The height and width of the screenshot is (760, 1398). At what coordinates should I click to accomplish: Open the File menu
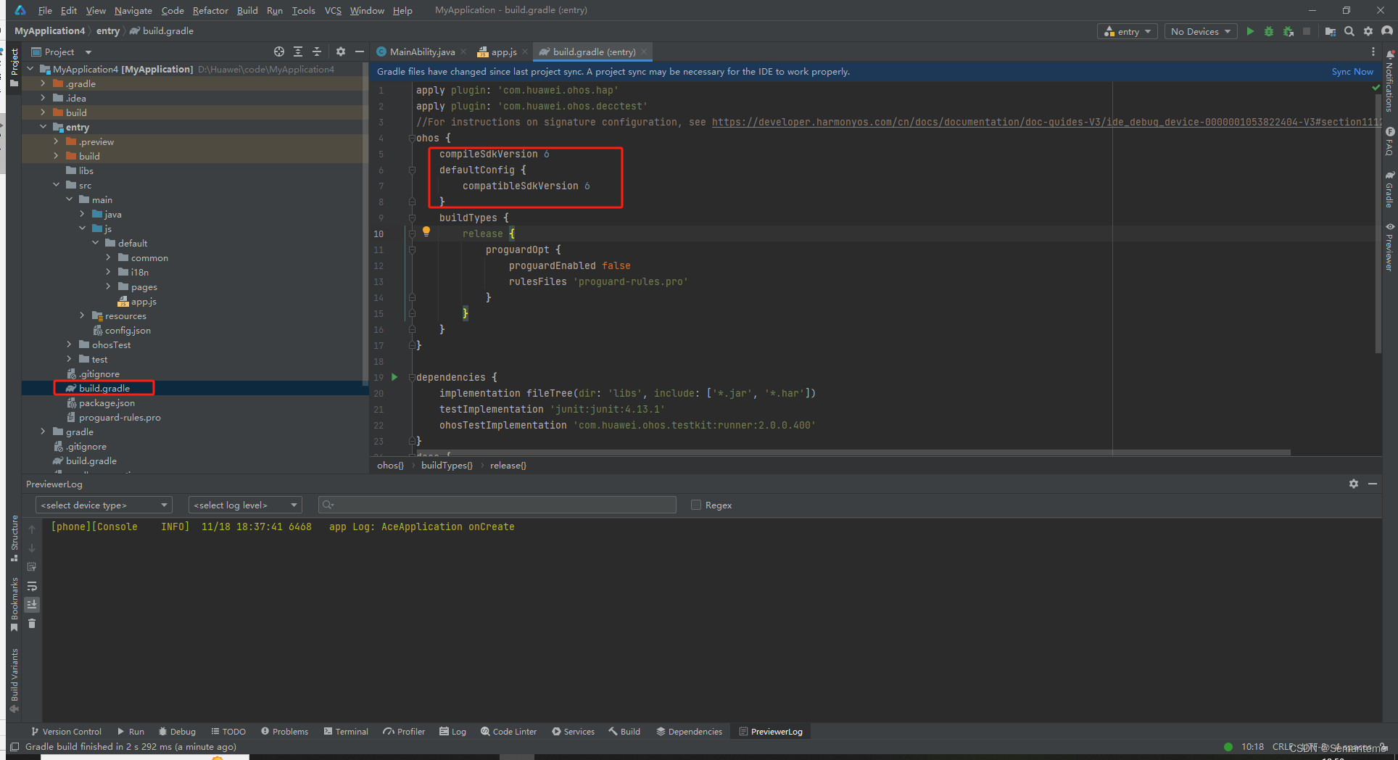[x=45, y=10]
